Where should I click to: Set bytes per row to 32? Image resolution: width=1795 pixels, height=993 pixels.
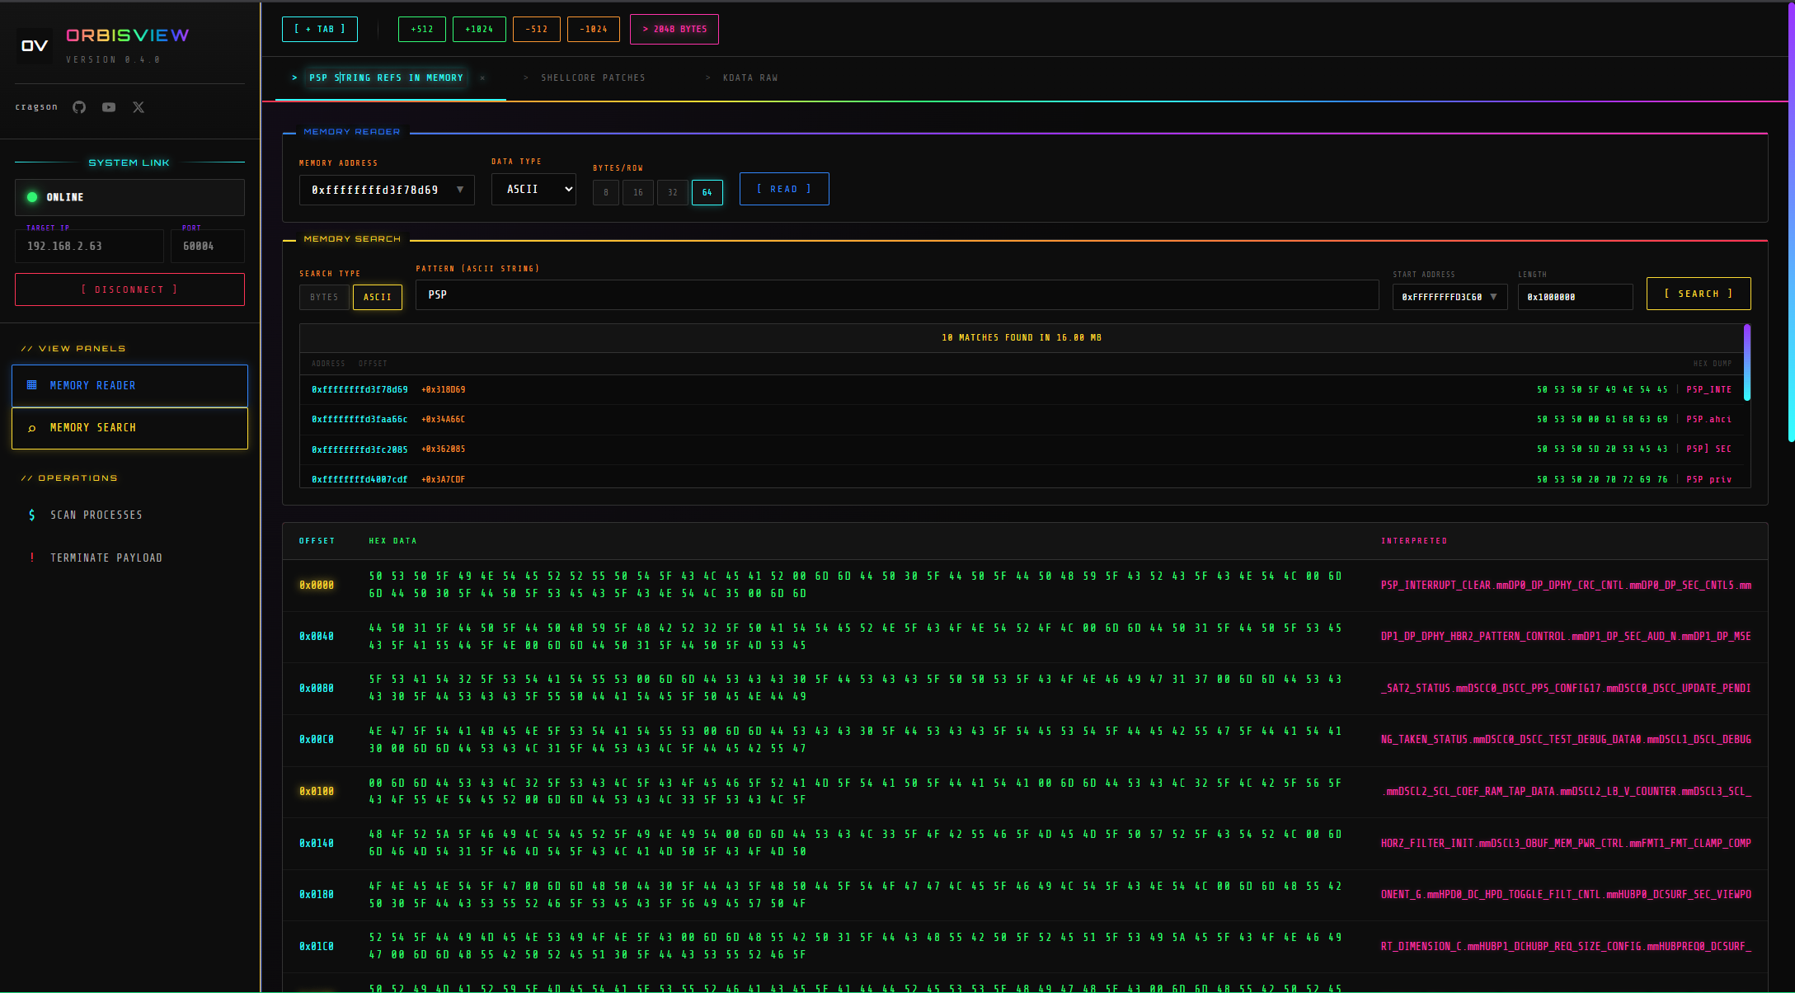(x=673, y=192)
